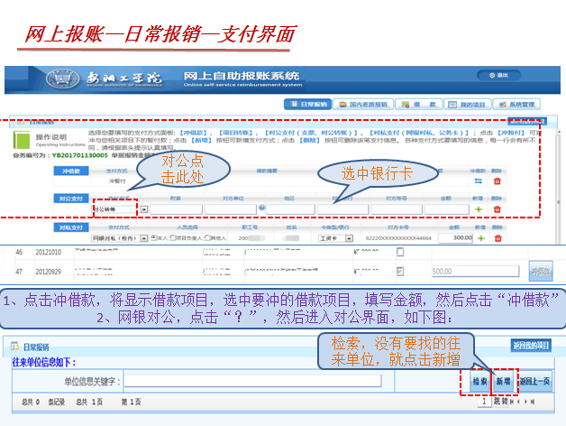This screenshot has width=566, height=426.
Task: Open the 网银对私 payment method dropdown
Action: 144,238
